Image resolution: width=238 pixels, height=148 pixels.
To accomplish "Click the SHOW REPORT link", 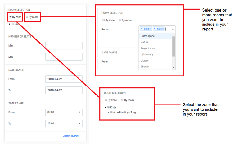I will (72, 136).
